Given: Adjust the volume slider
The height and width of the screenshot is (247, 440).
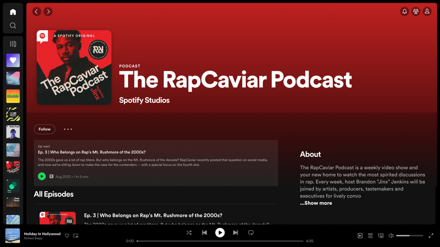Looking at the screenshot, I should (410, 236).
